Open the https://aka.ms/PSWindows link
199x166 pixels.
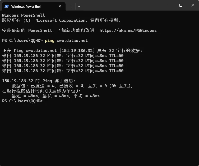(x=128, y=30)
